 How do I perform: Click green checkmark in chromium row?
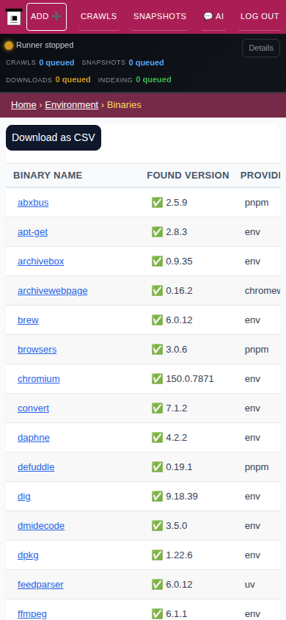point(157,379)
